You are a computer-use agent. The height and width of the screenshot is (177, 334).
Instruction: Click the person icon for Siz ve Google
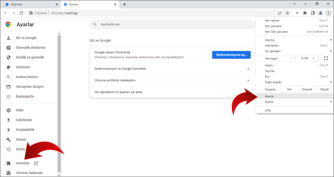tap(9, 38)
